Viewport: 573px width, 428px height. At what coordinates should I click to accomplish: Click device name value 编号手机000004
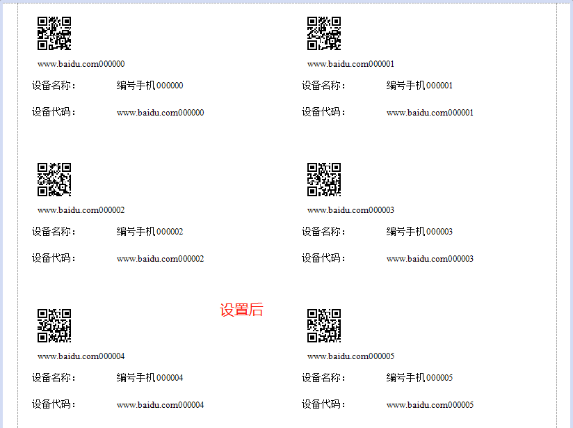(x=150, y=377)
